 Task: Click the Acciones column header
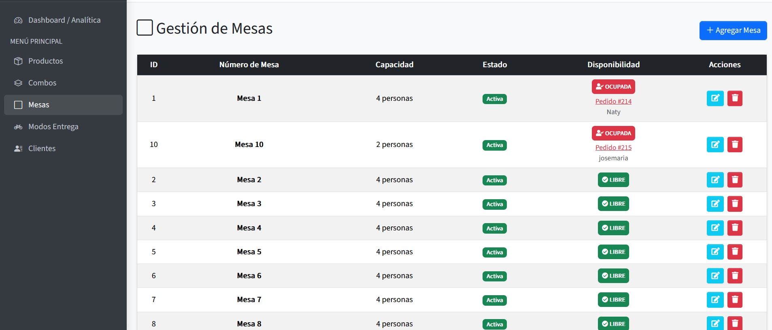click(x=725, y=65)
